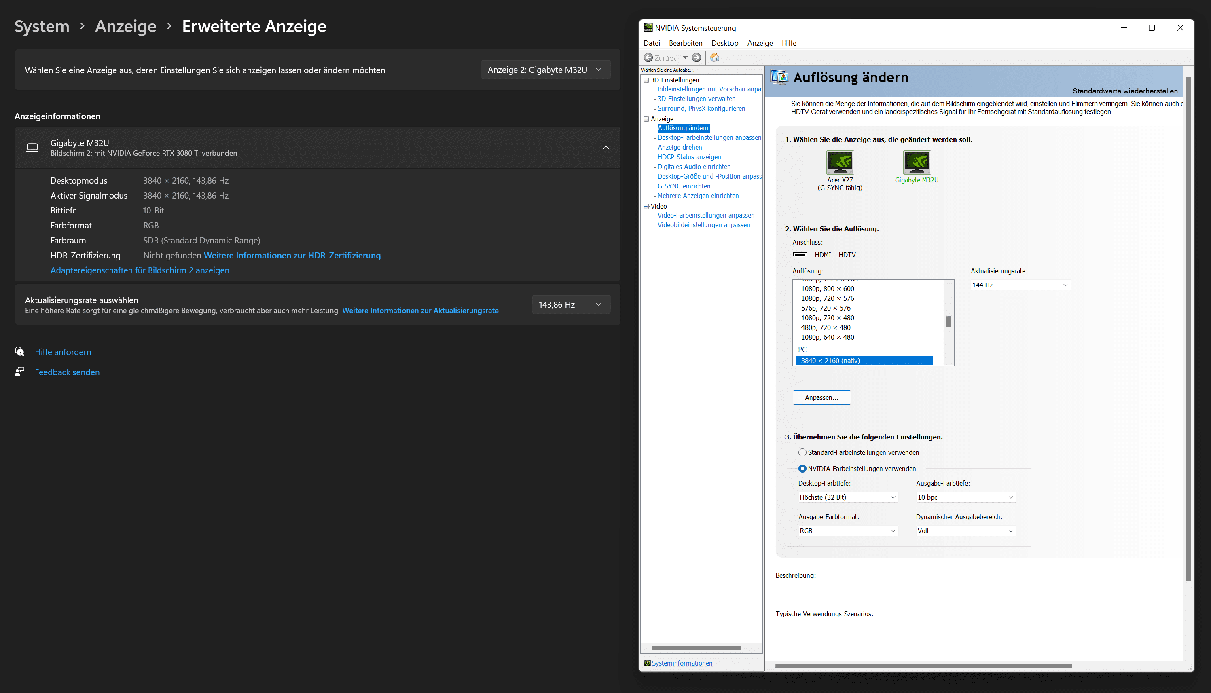
Task: Open 3D-Einstellungen verwalten
Action: coord(697,99)
